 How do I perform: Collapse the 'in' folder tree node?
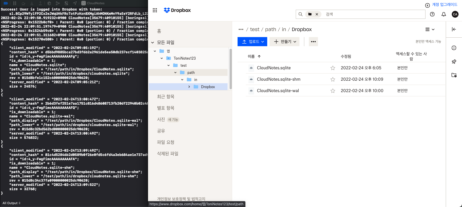[x=182, y=80]
